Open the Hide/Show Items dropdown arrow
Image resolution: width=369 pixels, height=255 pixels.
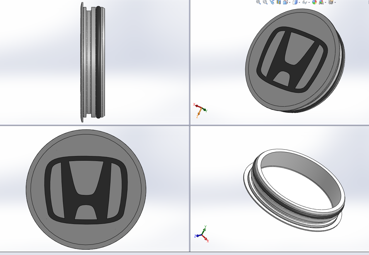click(309, 3)
